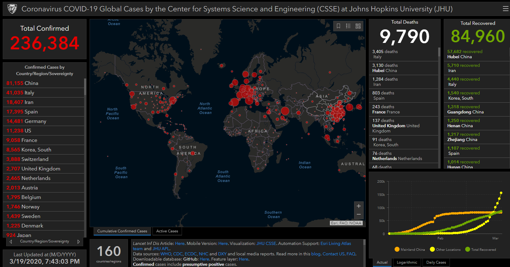Click the 3,130 deaths Hubei China entry
510x267 pixels.
coord(404,68)
